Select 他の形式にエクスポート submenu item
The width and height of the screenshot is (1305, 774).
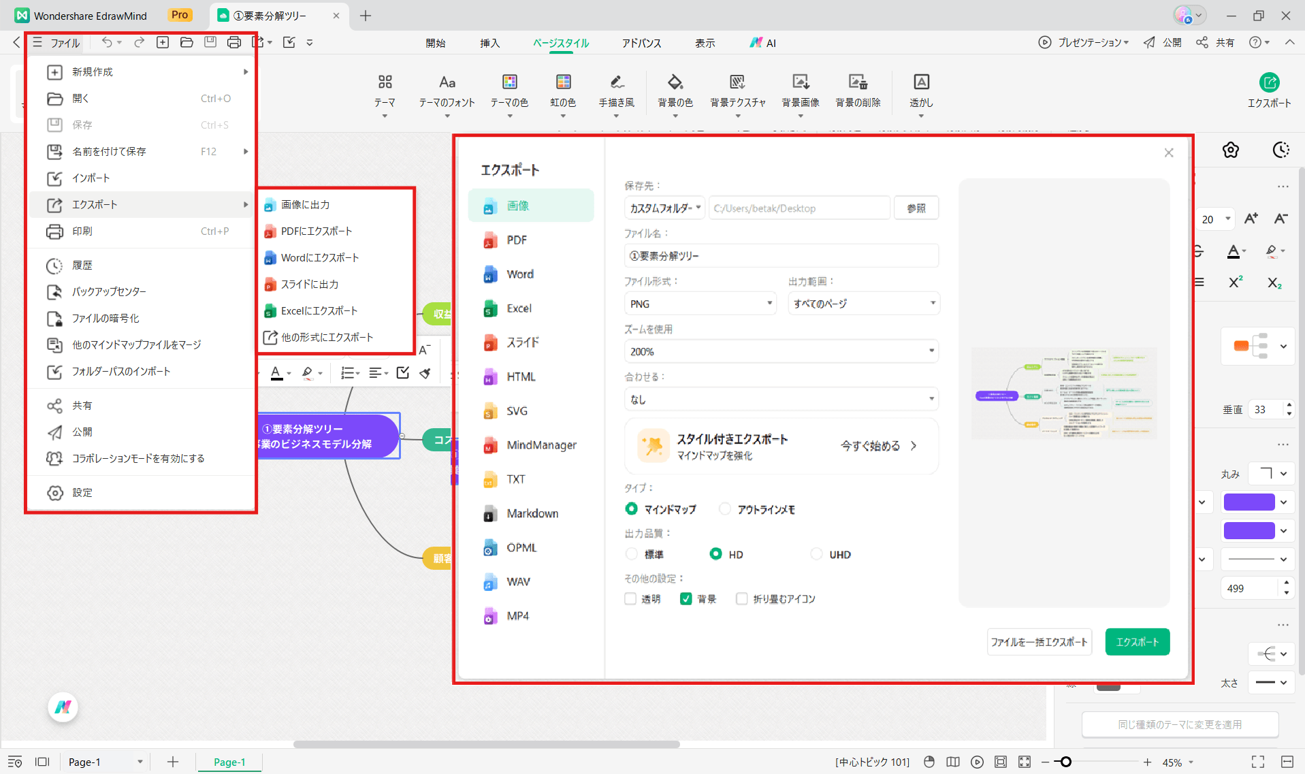[x=336, y=337]
